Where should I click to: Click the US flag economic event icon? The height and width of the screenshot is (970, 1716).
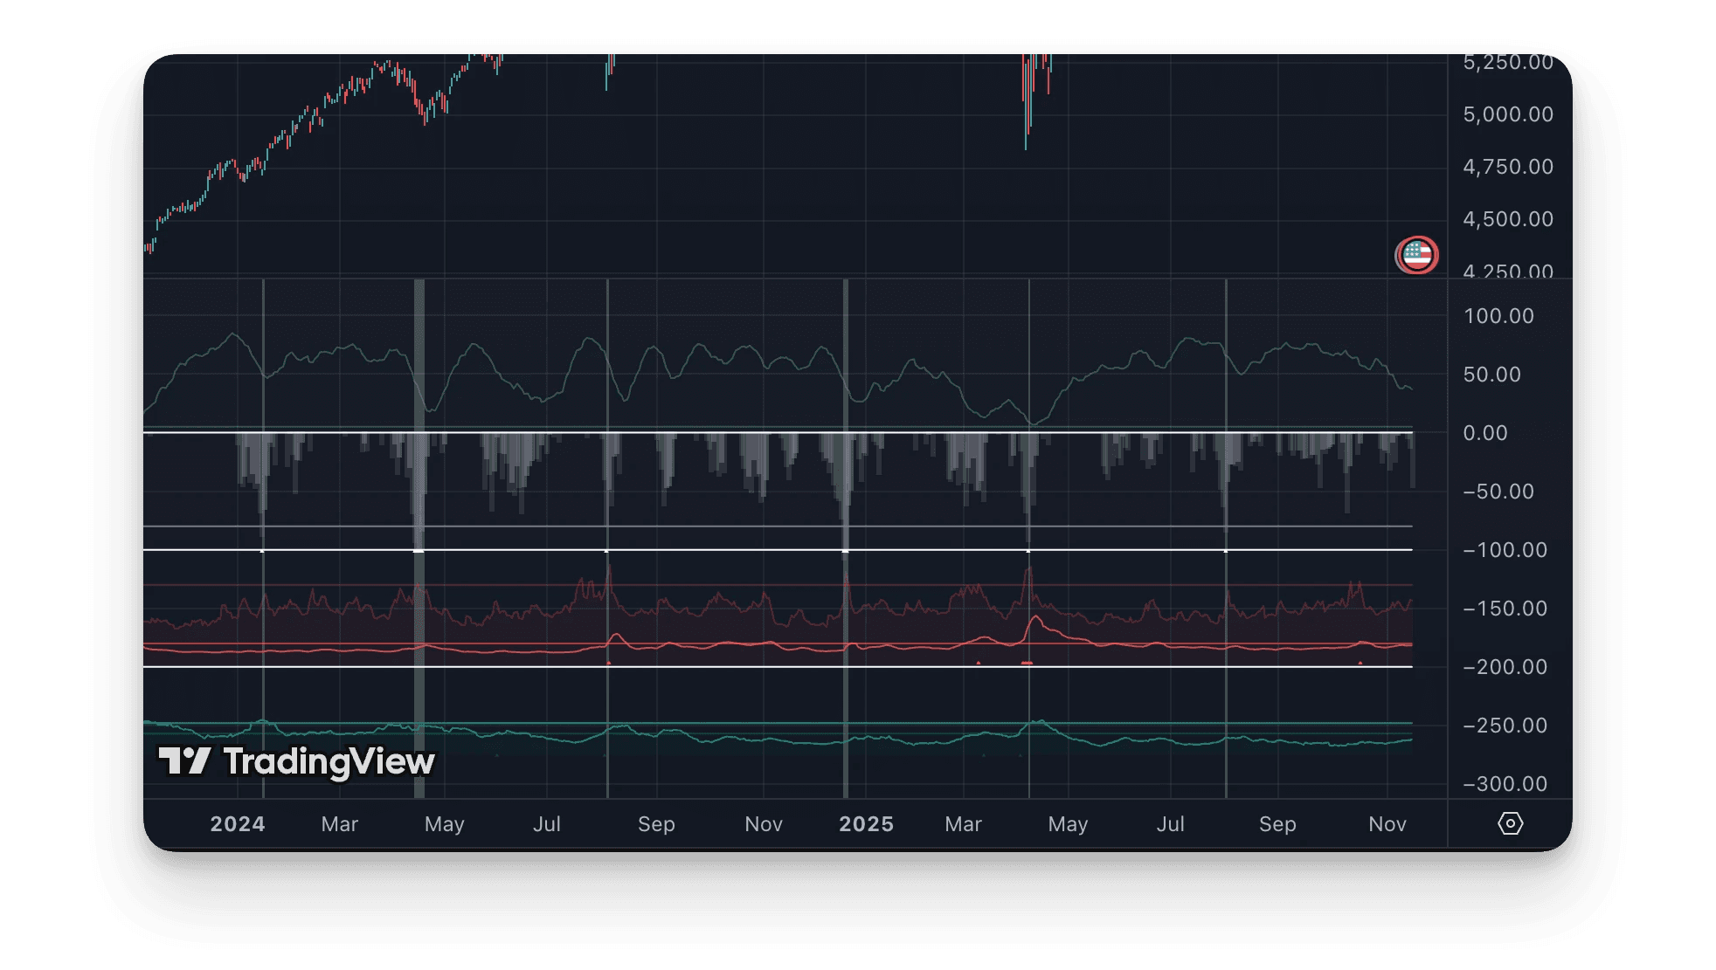coord(1416,255)
